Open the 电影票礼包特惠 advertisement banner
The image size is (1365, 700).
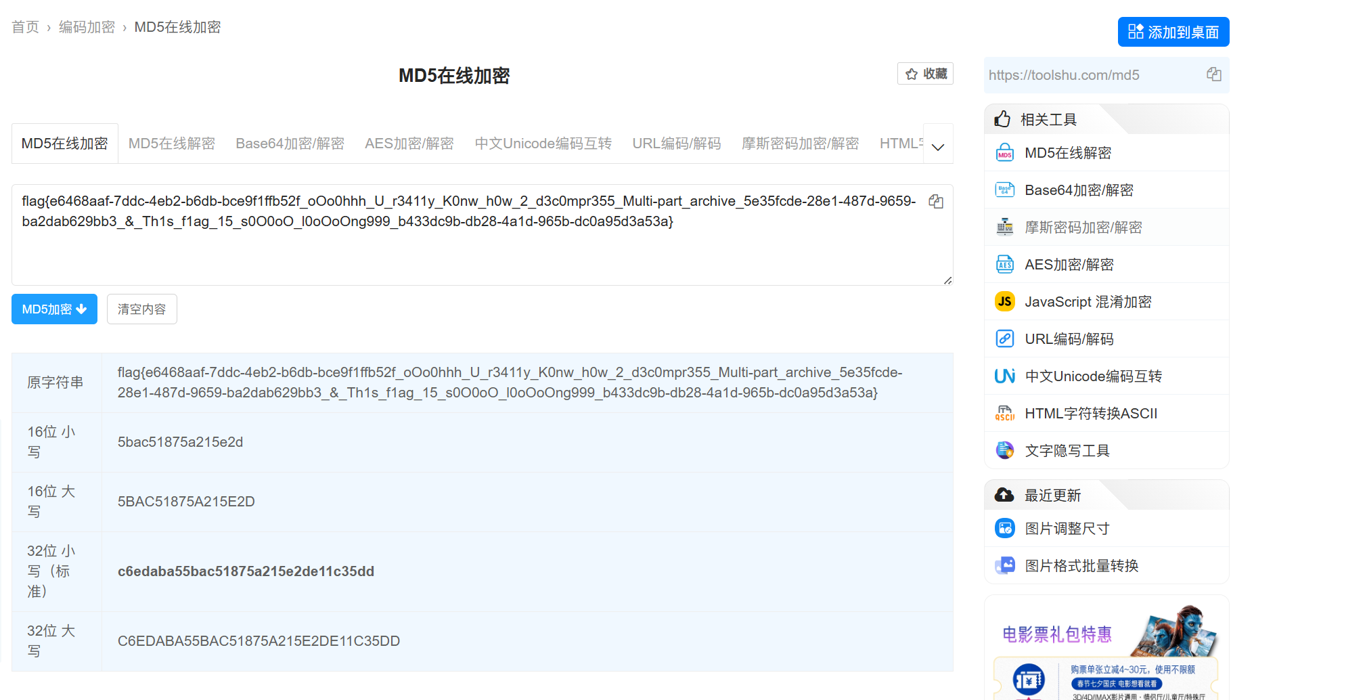(x=1106, y=649)
